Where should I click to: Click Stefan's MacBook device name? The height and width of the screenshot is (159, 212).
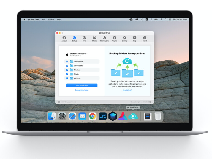click(78, 54)
